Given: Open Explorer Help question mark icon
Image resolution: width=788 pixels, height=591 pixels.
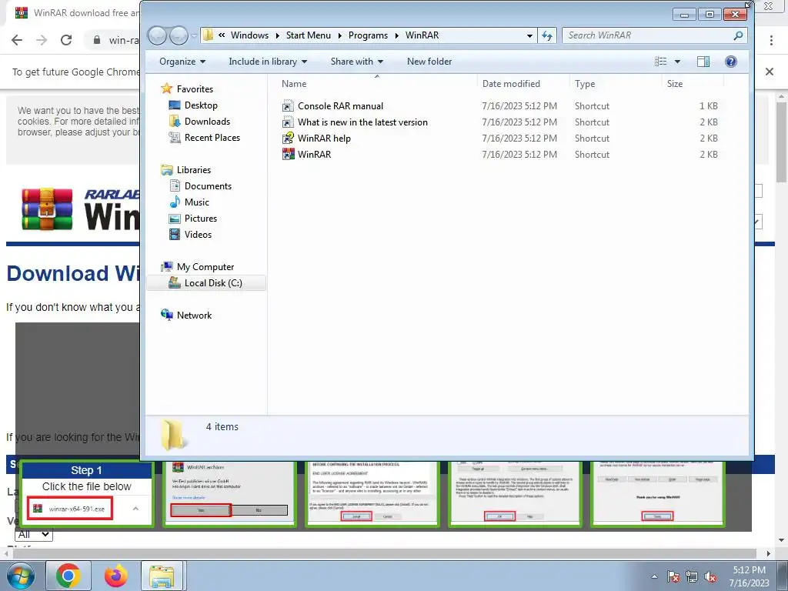Looking at the screenshot, I should (x=731, y=62).
